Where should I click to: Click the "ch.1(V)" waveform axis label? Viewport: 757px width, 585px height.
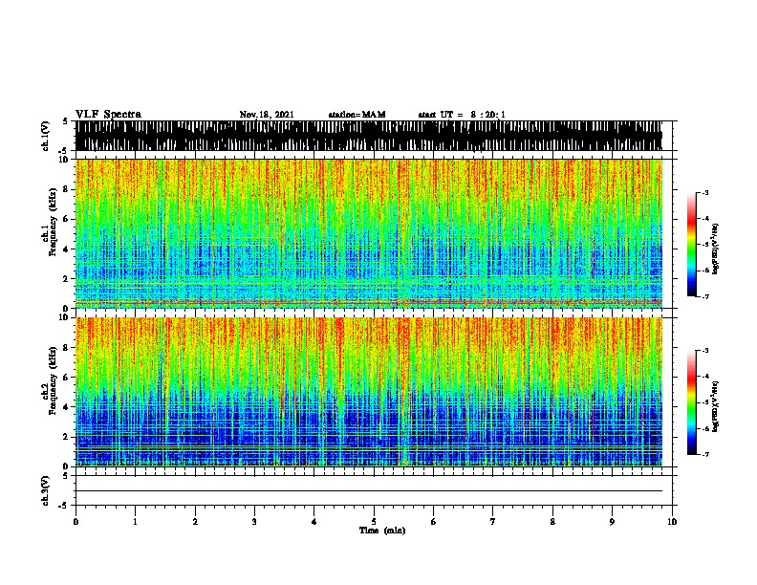(46, 136)
